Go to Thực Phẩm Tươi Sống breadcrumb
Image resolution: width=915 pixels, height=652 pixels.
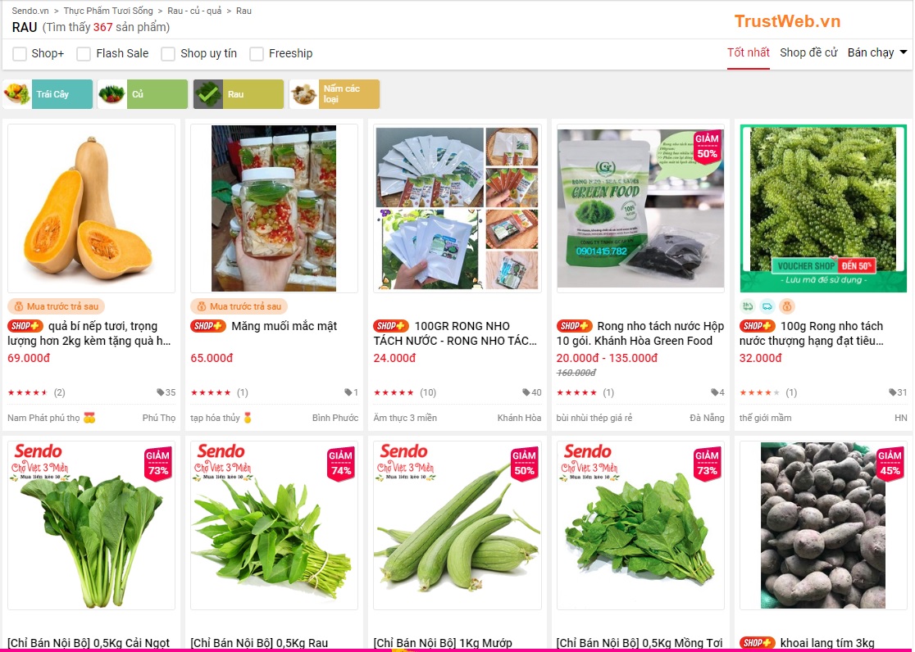pos(108,11)
